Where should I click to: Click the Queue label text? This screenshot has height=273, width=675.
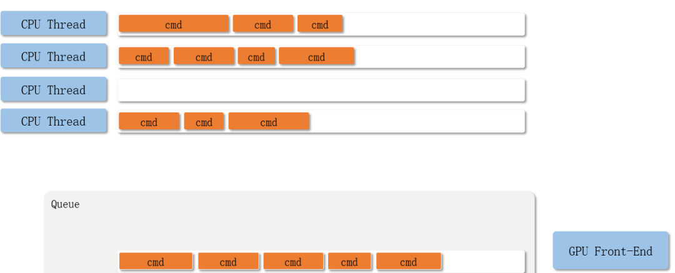click(65, 204)
